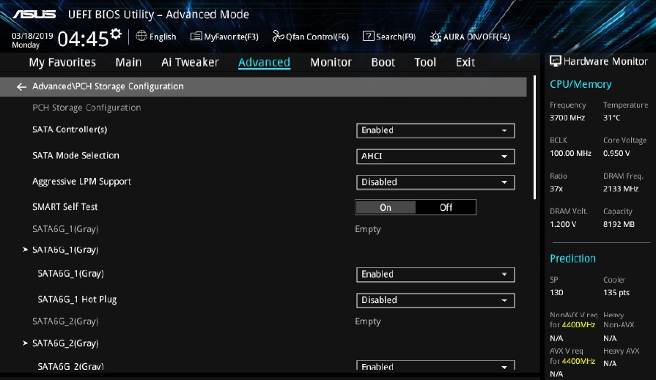Image resolution: width=656 pixels, height=380 pixels.
Task: Open the Monitor tab
Action: coord(331,62)
